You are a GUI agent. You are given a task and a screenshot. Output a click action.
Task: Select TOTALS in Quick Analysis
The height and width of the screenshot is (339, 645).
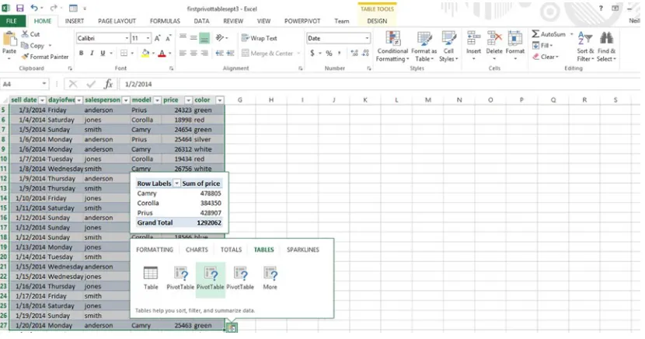pyautogui.click(x=231, y=250)
